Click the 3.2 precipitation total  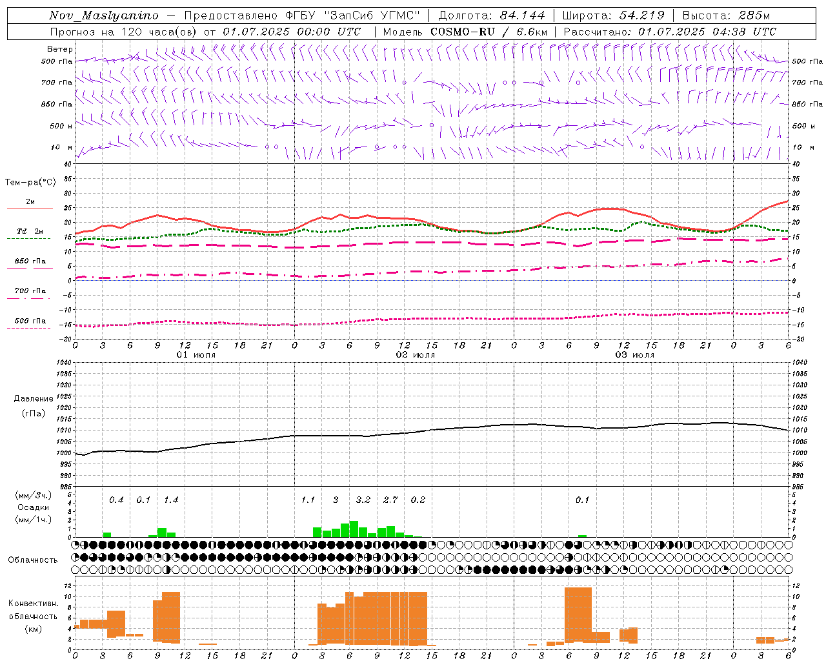click(x=363, y=500)
